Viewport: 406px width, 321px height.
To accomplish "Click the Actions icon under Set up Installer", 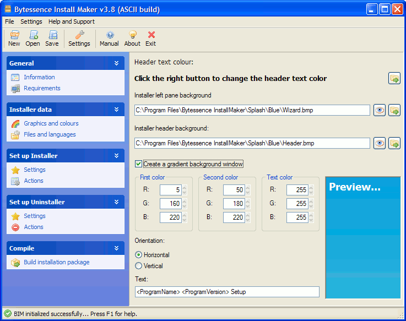I will tap(15, 181).
